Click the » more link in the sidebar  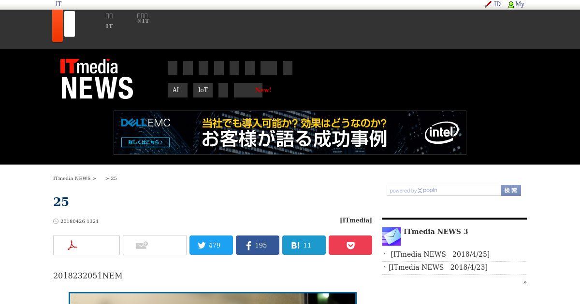tap(525, 282)
